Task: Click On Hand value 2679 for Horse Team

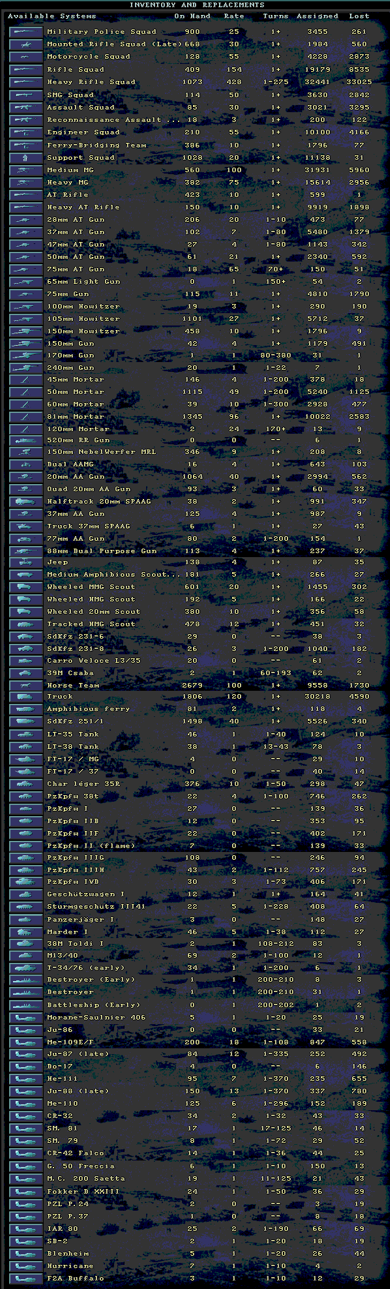Action: [x=192, y=685]
